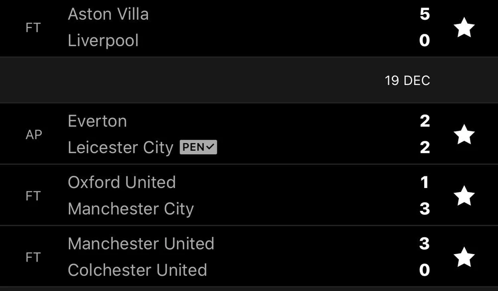Image resolution: width=498 pixels, height=291 pixels.
Task: Tap FT label beside Oxford United match
Action: point(33,196)
